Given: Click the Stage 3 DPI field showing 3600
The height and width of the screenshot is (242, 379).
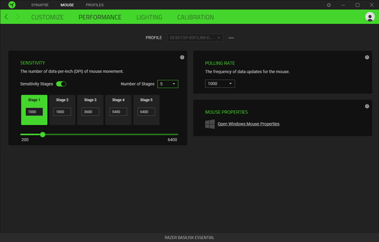Looking at the screenshot, I should pyautogui.click(x=91, y=112).
